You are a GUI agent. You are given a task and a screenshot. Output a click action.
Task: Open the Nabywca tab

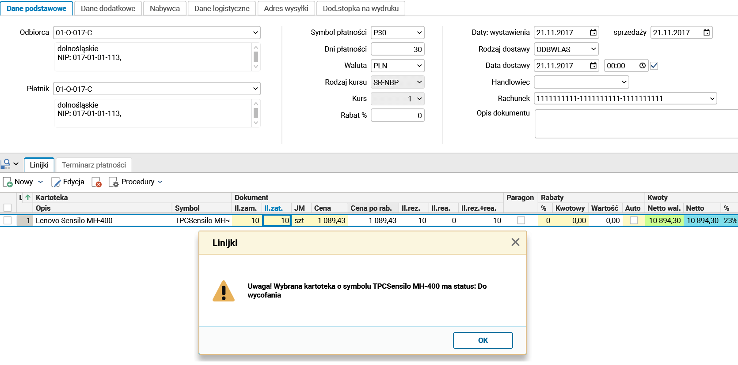(x=165, y=8)
